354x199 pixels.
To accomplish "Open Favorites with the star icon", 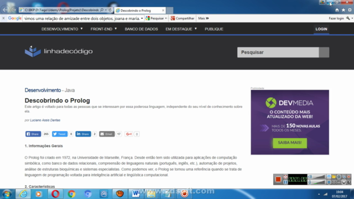I will [x=343, y=10].
